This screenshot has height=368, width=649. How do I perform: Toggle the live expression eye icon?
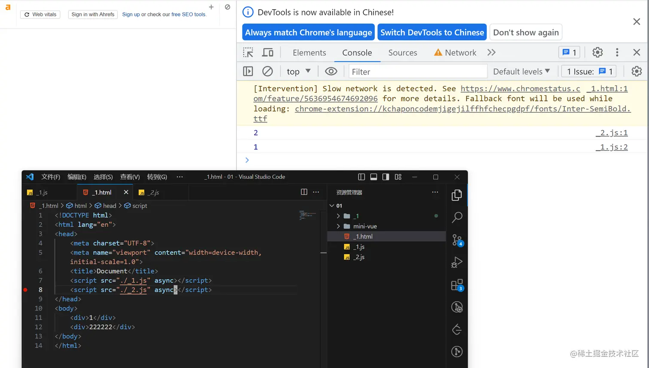tap(331, 71)
